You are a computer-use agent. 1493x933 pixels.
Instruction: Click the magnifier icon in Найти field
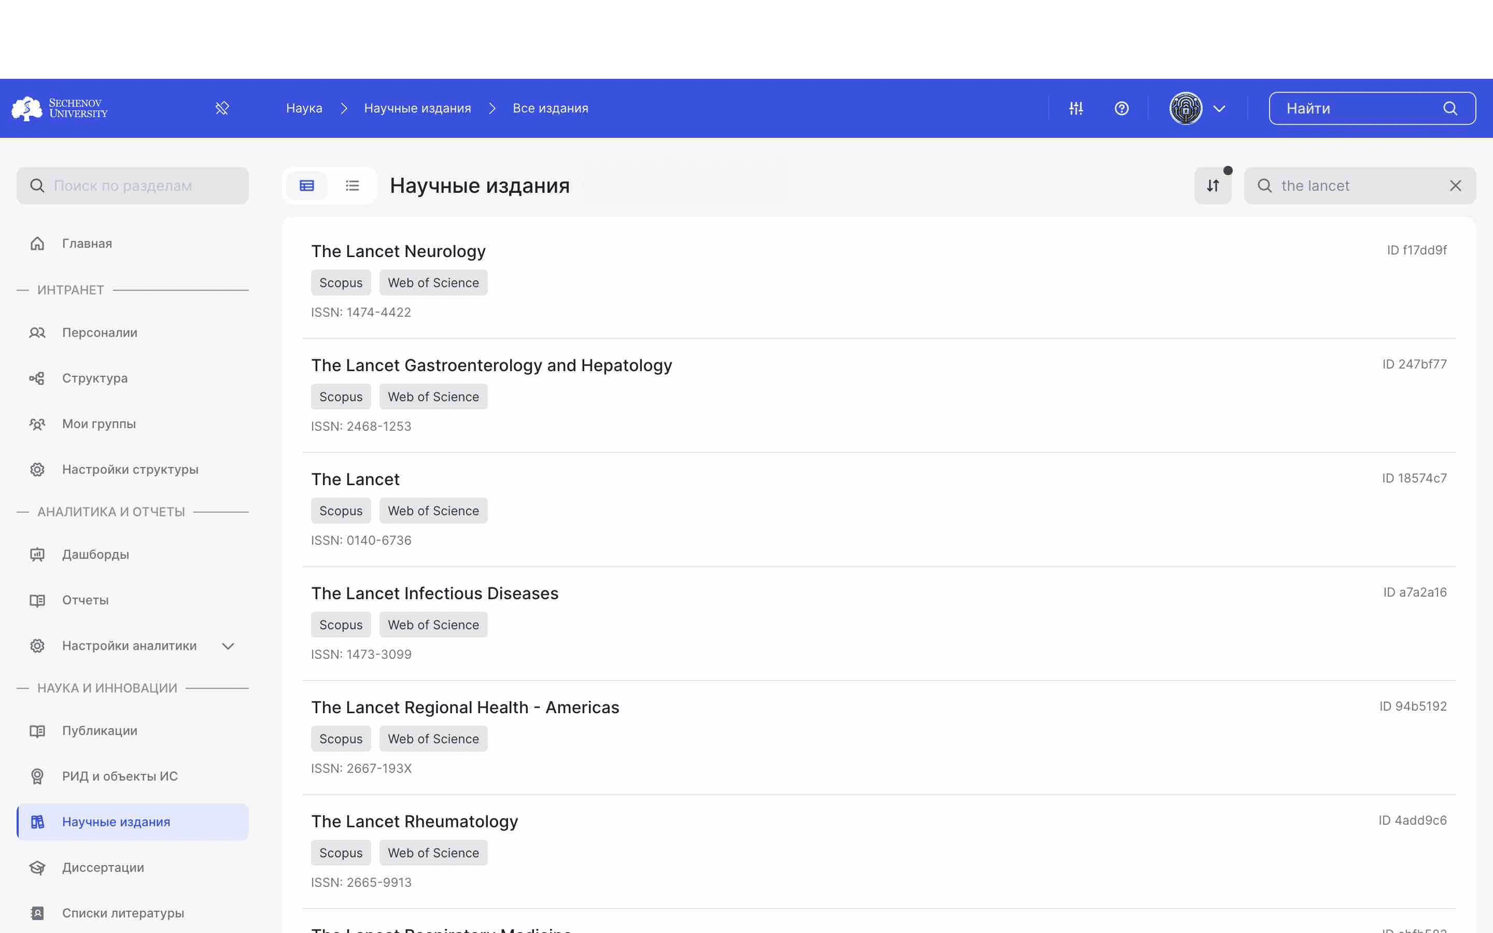coord(1450,109)
